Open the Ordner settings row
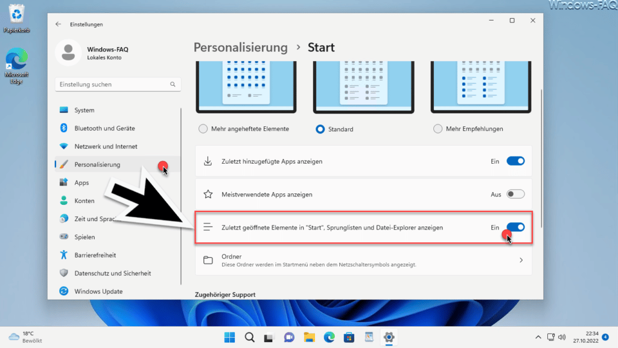The width and height of the screenshot is (618, 348). click(x=363, y=260)
